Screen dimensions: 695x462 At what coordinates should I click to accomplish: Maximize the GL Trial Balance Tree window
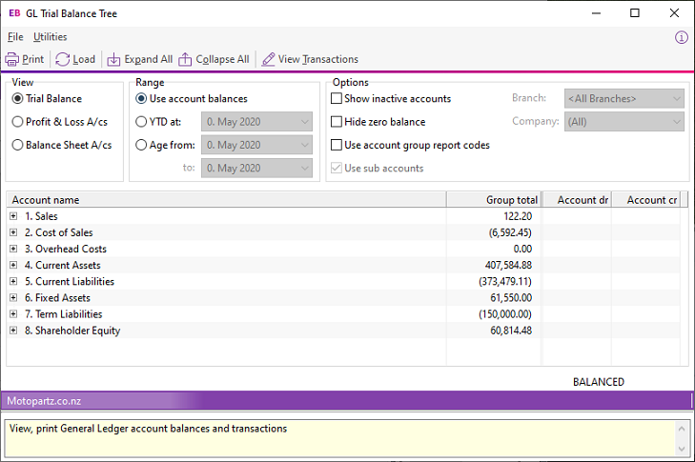(635, 13)
